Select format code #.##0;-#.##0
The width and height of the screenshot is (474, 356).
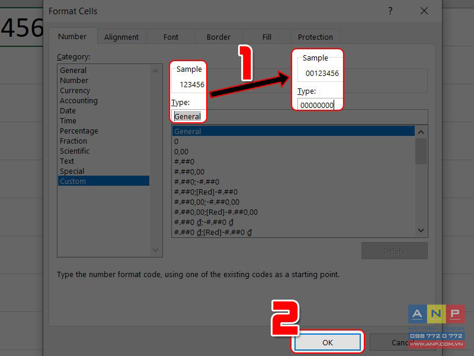point(293,182)
